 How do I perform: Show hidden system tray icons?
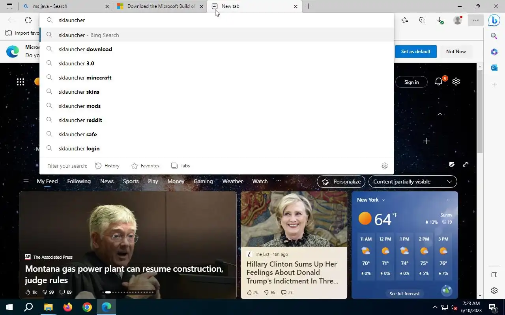coord(435,307)
